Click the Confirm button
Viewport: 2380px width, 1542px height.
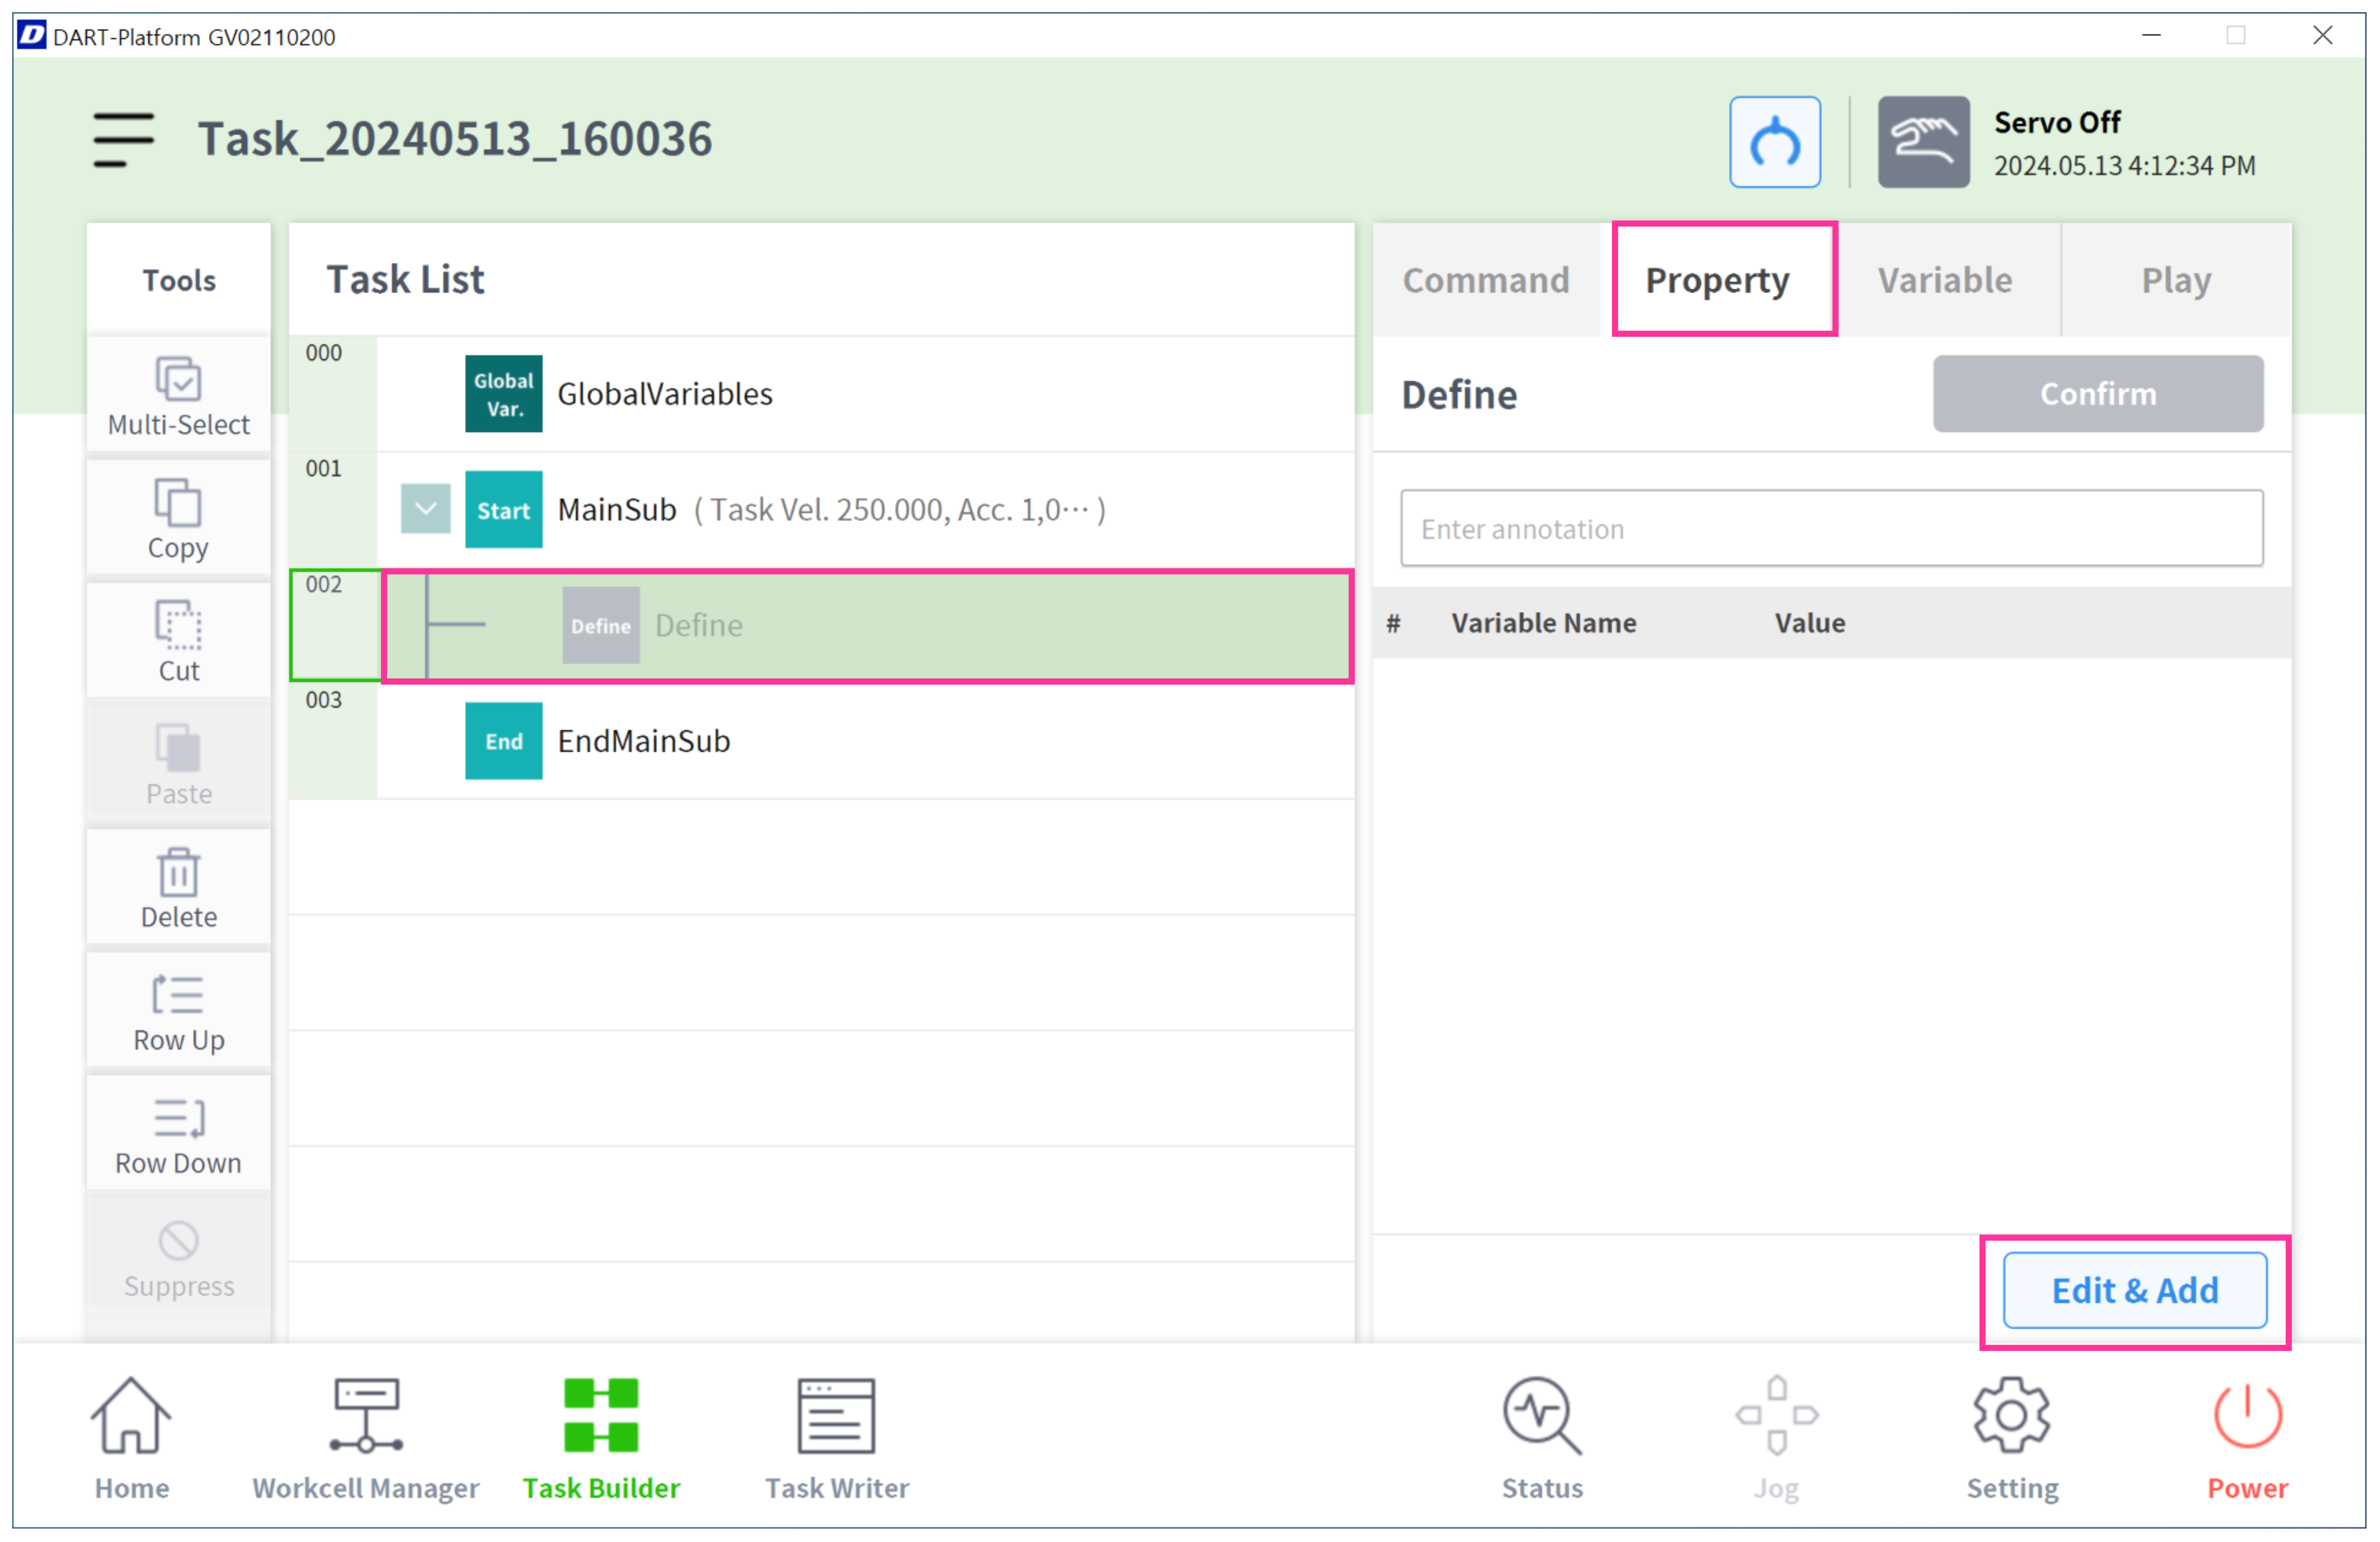coord(2097,394)
